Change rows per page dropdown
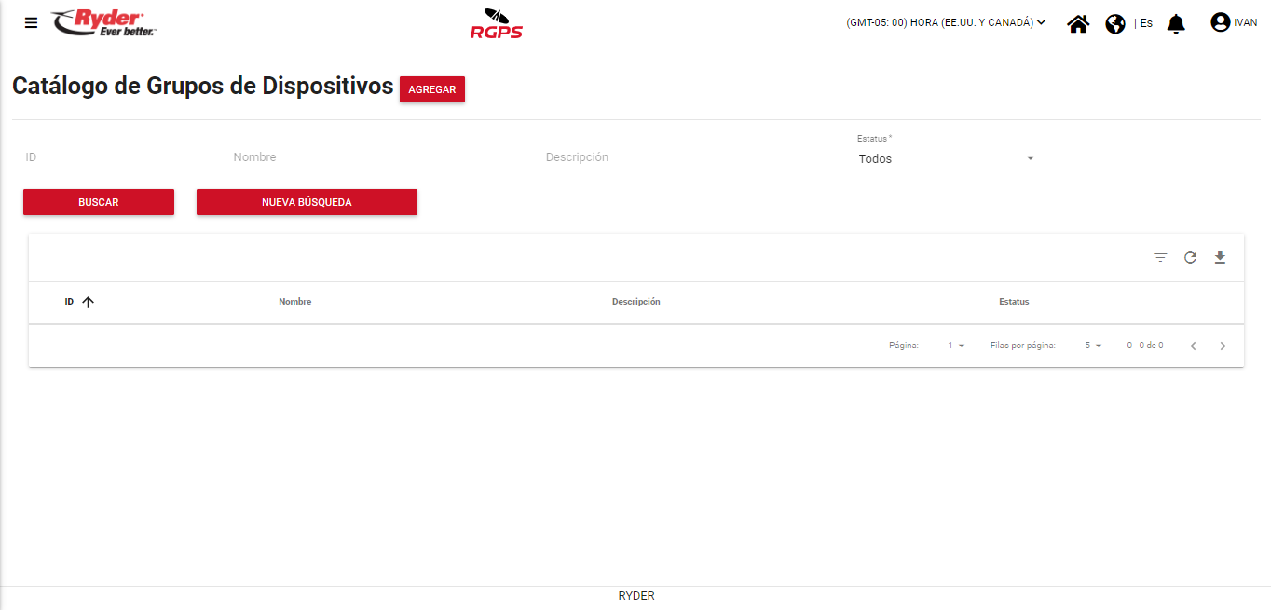1271x610 pixels. [1093, 346]
